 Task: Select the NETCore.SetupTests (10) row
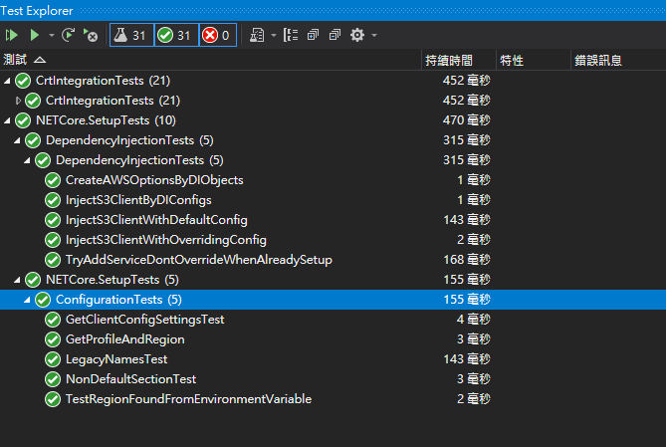click(333, 120)
